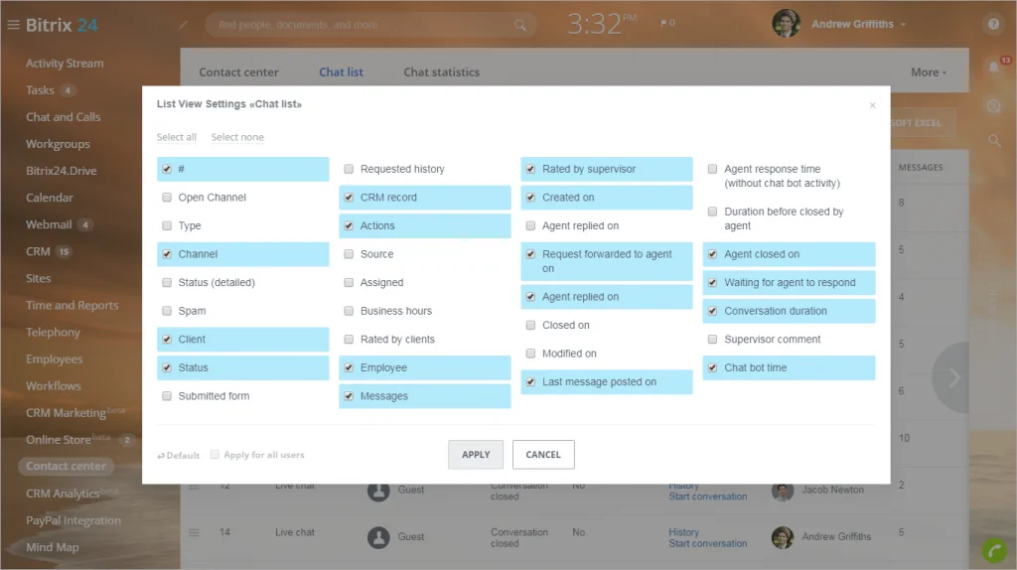The image size is (1017, 570).
Task: Click the right-side panel search icon
Action: point(994,140)
